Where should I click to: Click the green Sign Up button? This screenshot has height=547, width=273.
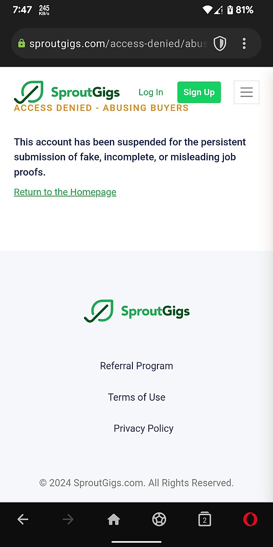(199, 92)
